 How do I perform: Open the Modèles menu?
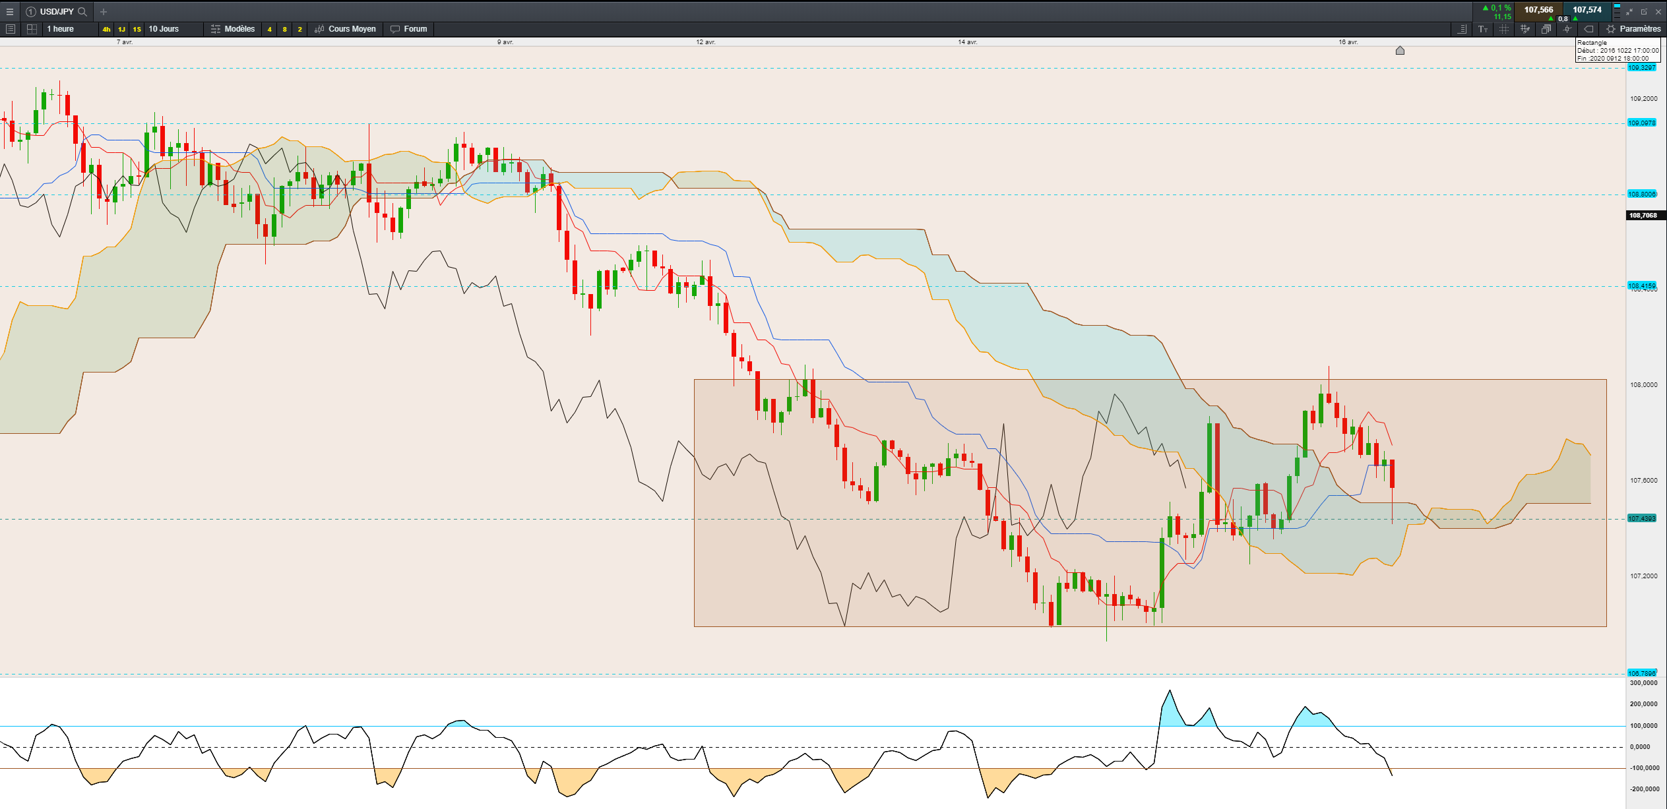233,29
